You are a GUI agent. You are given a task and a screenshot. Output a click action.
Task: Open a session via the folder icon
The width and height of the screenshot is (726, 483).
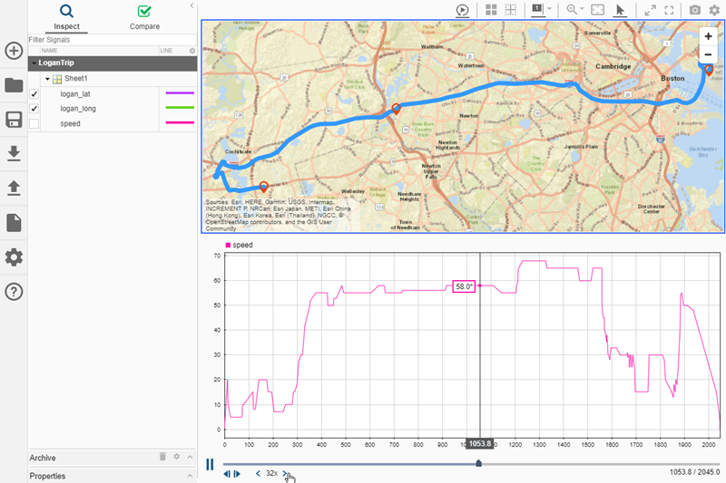(14, 85)
